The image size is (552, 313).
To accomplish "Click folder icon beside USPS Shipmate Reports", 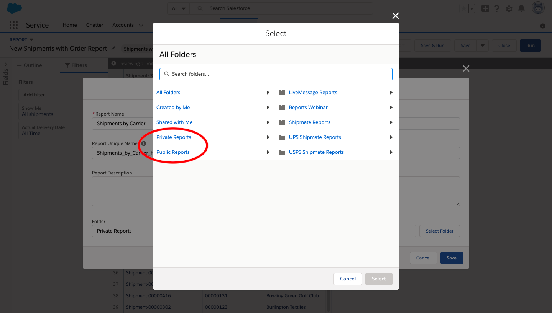I will [282, 152].
